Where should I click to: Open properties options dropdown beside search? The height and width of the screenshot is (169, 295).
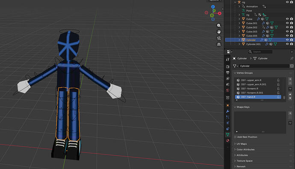pos(292,52)
